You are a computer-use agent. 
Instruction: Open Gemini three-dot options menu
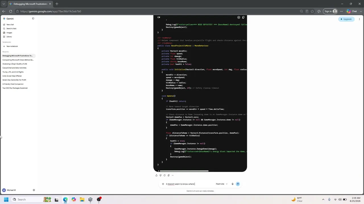click(359, 19)
